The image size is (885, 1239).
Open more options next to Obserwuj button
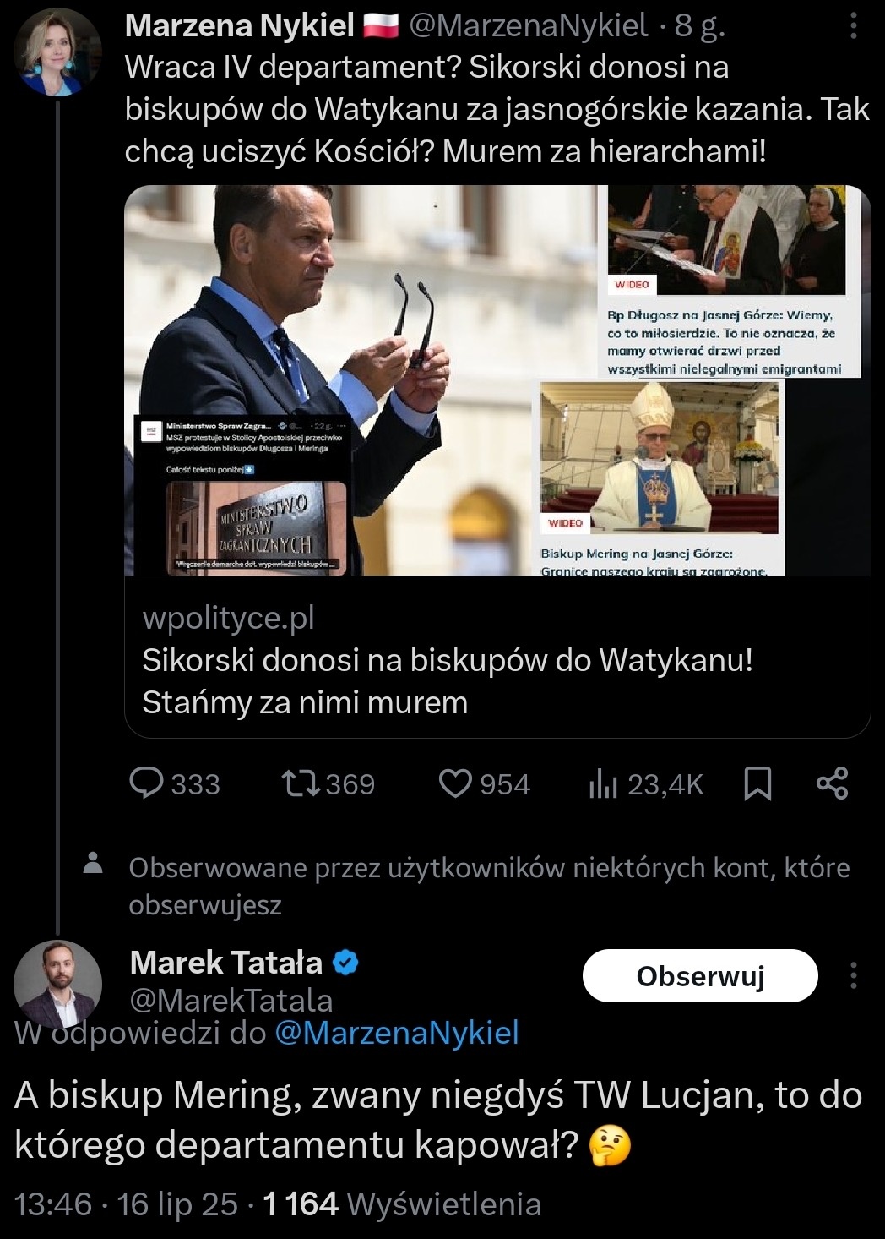click(854, 976)
